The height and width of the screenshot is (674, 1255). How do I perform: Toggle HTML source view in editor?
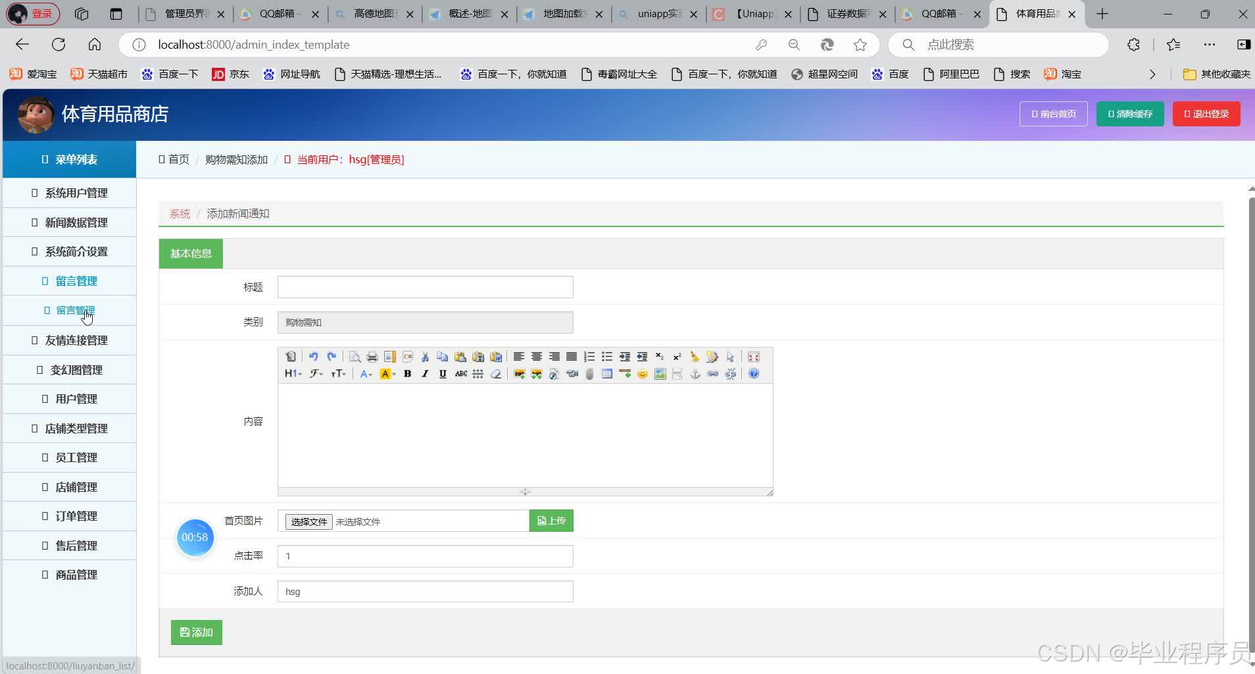point(291,357)
